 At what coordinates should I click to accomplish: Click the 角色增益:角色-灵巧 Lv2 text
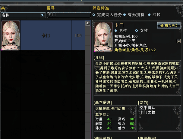[x=135, y=50]
